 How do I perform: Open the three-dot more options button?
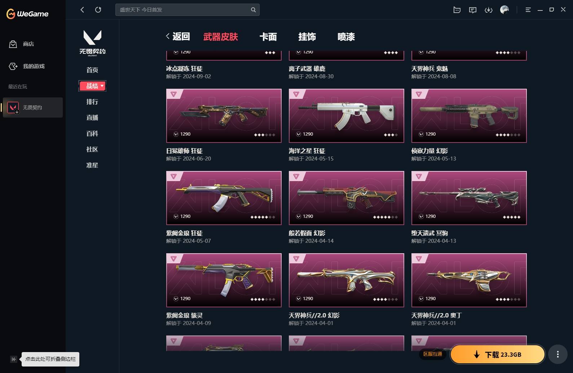(557, 354)
